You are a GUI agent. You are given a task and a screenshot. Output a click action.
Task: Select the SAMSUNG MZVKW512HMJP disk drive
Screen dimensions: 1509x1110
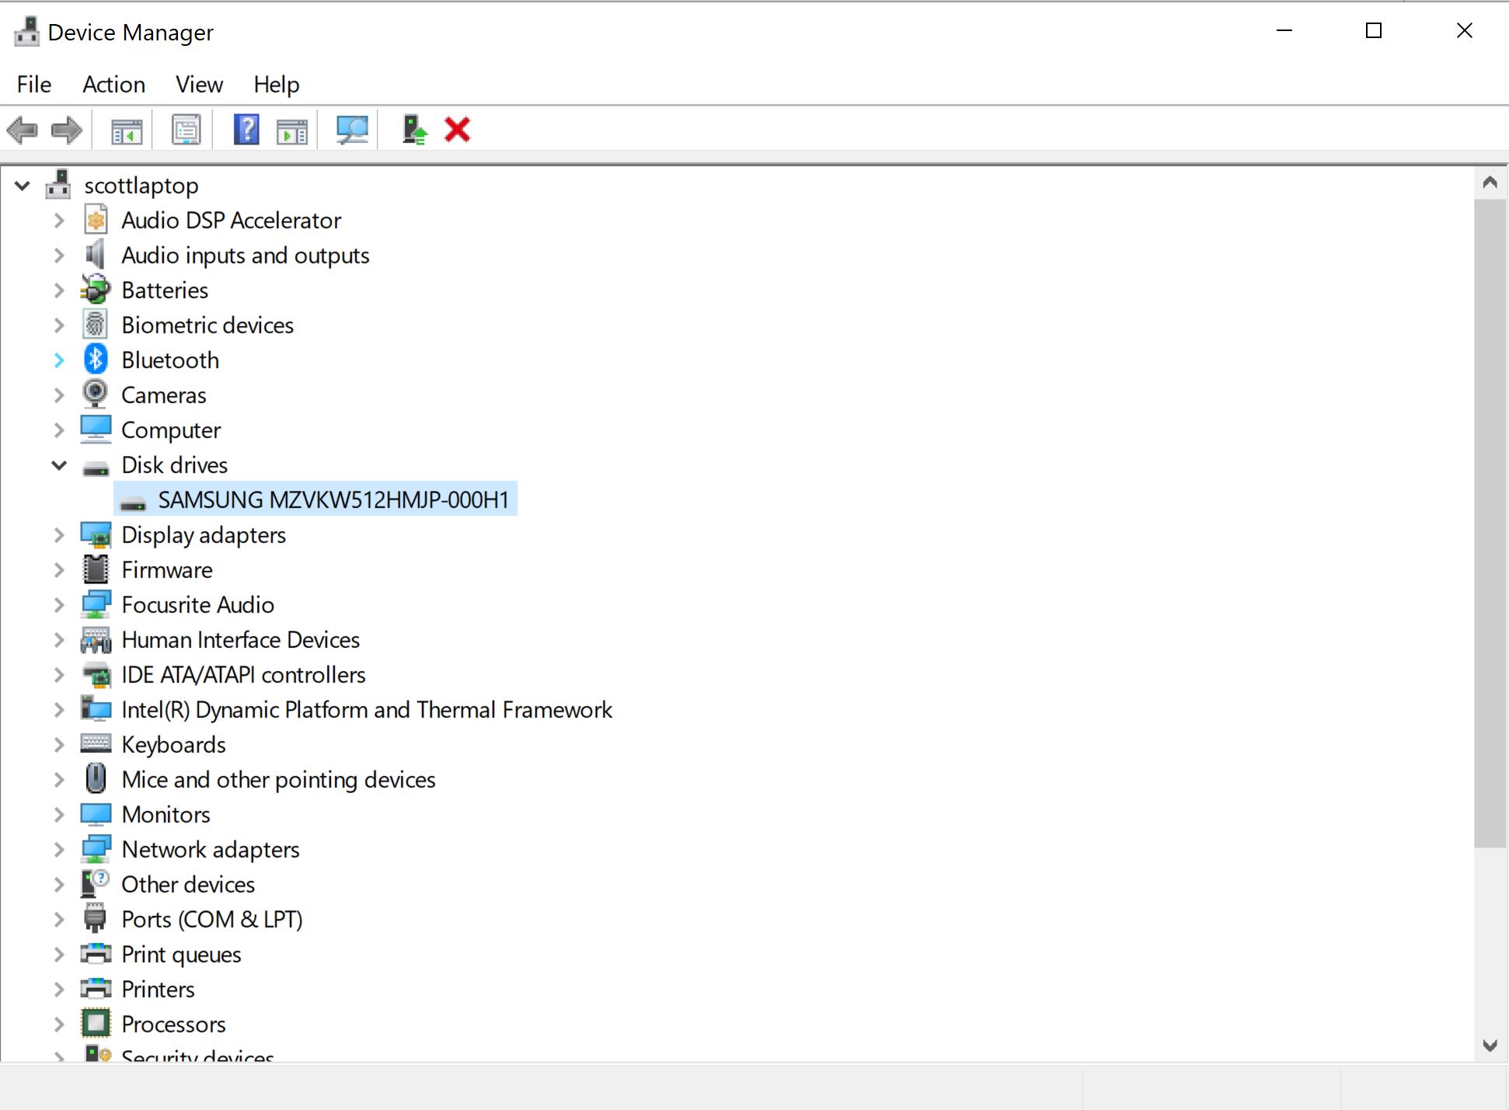coord(334,499)
